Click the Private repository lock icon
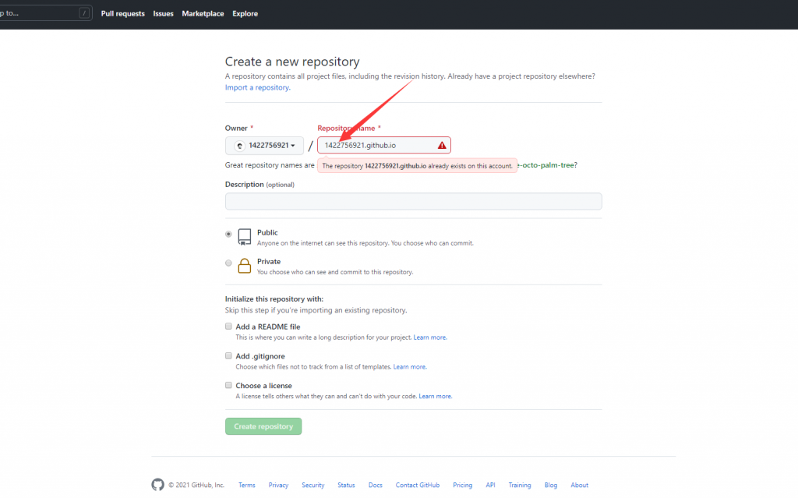Screen dimensions: 798x498 [245, 266]
